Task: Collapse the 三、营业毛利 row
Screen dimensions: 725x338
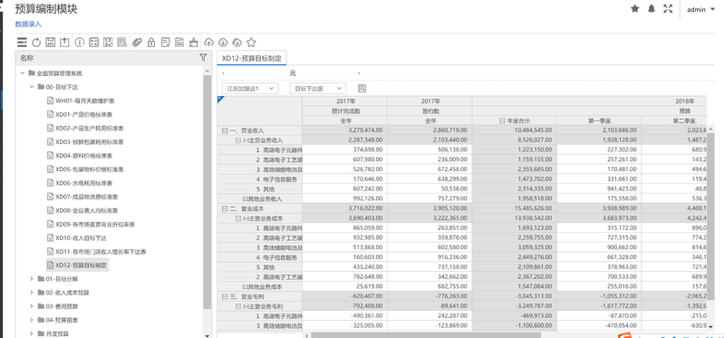Action: point(225,296)
